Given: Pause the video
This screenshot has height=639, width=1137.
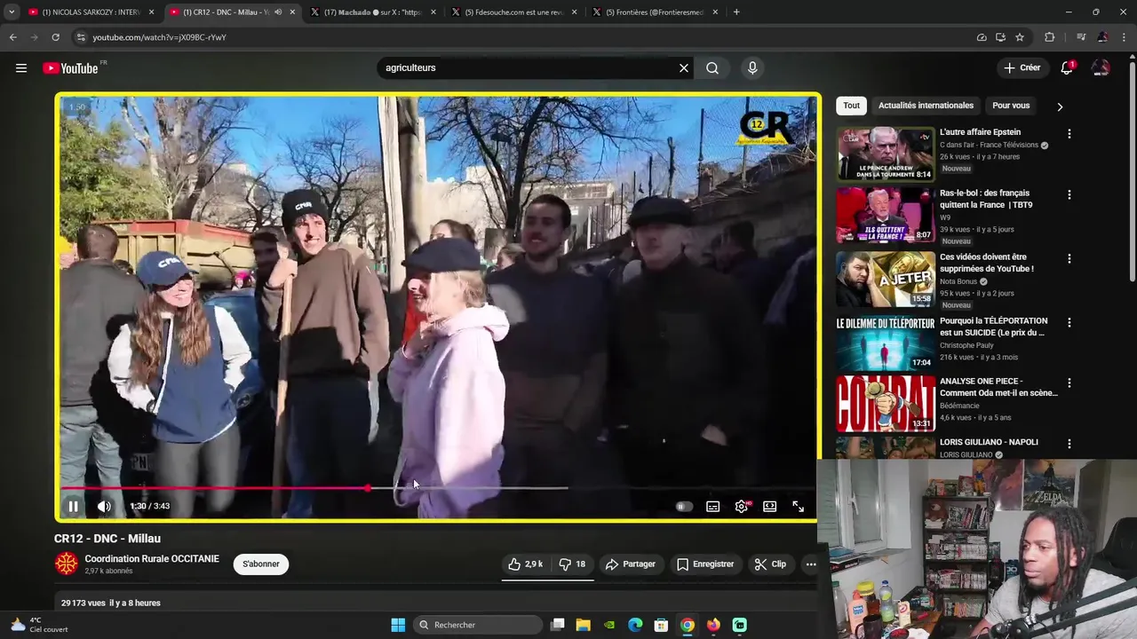Looking at the screenshot, I should [x=74, y=507].
